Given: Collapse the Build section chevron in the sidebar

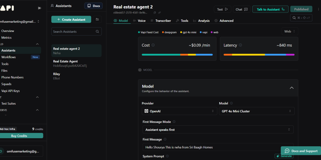Looking at the screenshot, I should point(38,44).
